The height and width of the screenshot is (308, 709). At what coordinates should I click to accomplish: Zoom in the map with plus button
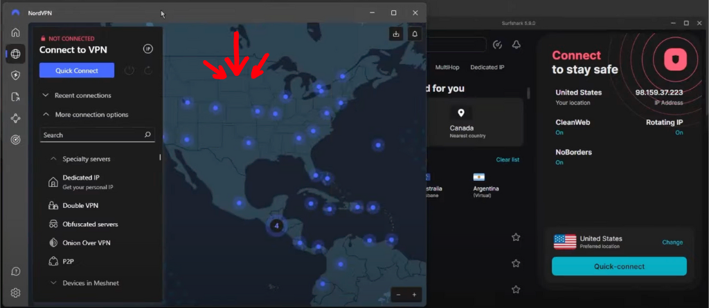414,295
